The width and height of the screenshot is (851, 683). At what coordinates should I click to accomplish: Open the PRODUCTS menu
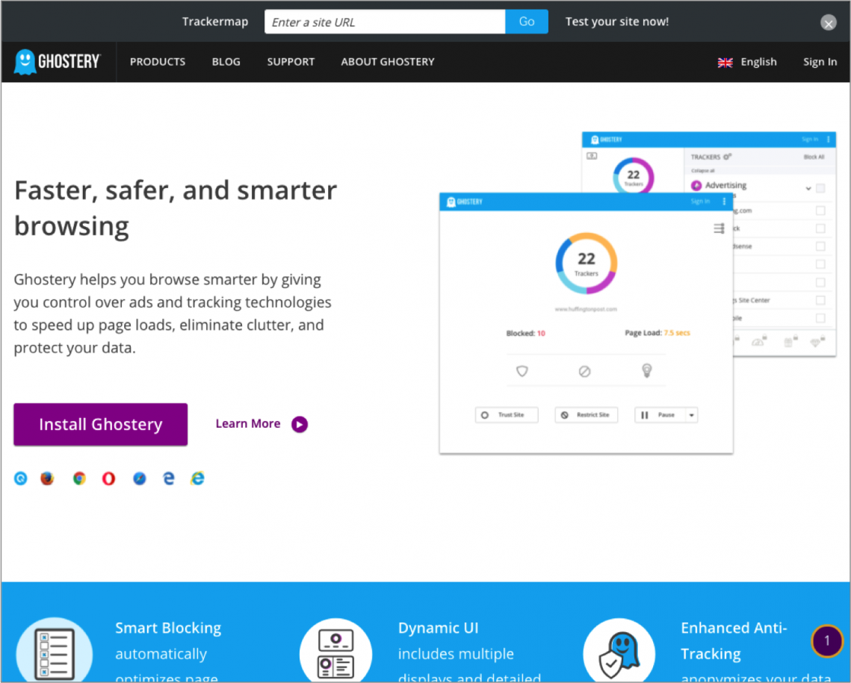point(158,62)
